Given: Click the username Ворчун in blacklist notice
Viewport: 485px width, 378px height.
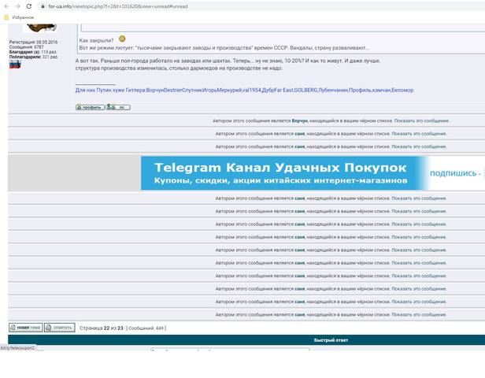Looking at the screenshot, I should point(299,120).
